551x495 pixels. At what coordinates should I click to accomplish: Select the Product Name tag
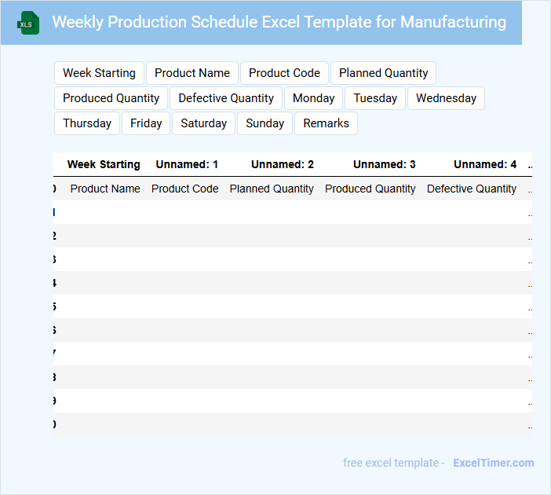[192, 73]
